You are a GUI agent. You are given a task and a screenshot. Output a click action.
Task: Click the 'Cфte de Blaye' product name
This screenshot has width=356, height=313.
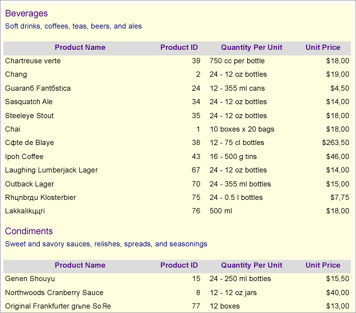pos(30,143)
